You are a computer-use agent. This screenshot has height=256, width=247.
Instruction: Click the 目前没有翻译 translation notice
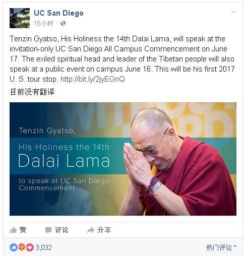[x=32, y=92]
